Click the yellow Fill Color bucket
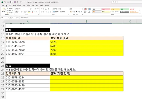Screen dimensions: 142x99 [29, 12]
